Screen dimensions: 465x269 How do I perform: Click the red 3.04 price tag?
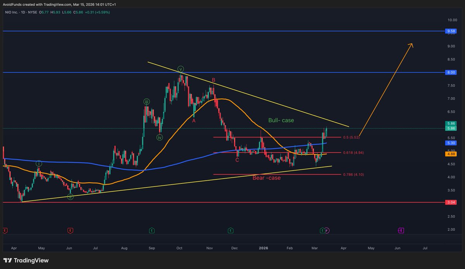450,202
